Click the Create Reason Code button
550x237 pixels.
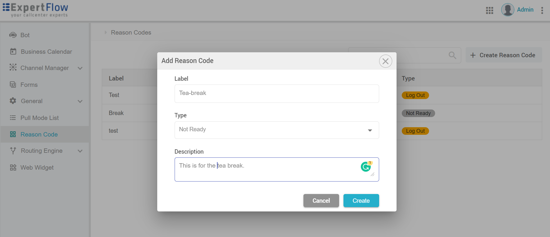[x=503, y=55]
